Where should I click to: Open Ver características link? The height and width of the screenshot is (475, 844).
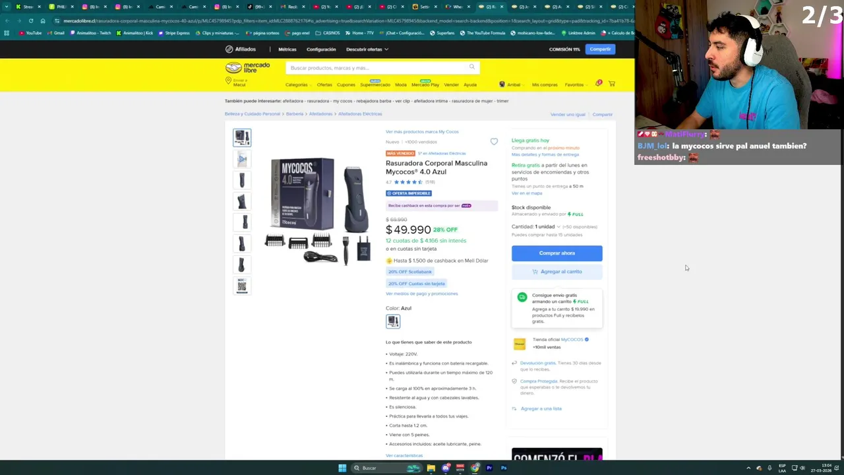point(404,456)
